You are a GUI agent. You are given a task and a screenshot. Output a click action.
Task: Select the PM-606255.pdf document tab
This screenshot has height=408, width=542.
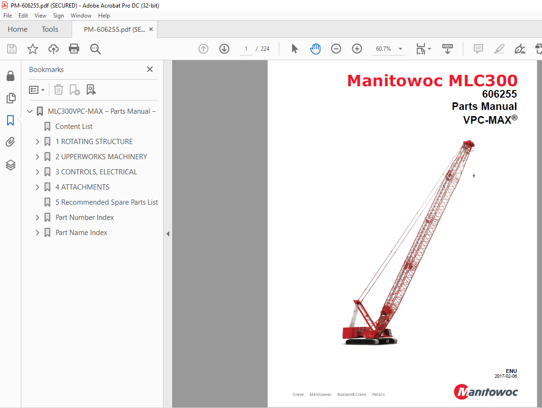pos(114,29)
